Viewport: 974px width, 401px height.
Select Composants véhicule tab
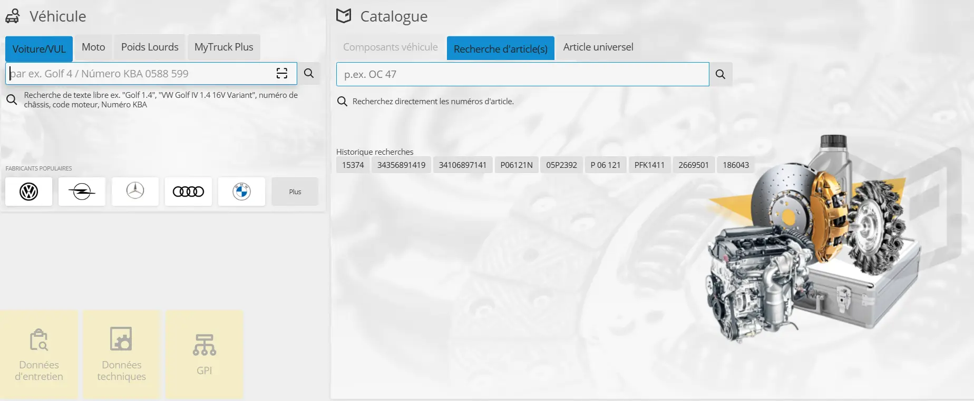click(x=391, y=47)
